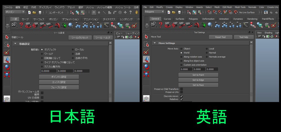Image resolution: width=281 pixels, height=132 pixels.
Task: Click Tool Help button in English window
Action: coord(244,37)
